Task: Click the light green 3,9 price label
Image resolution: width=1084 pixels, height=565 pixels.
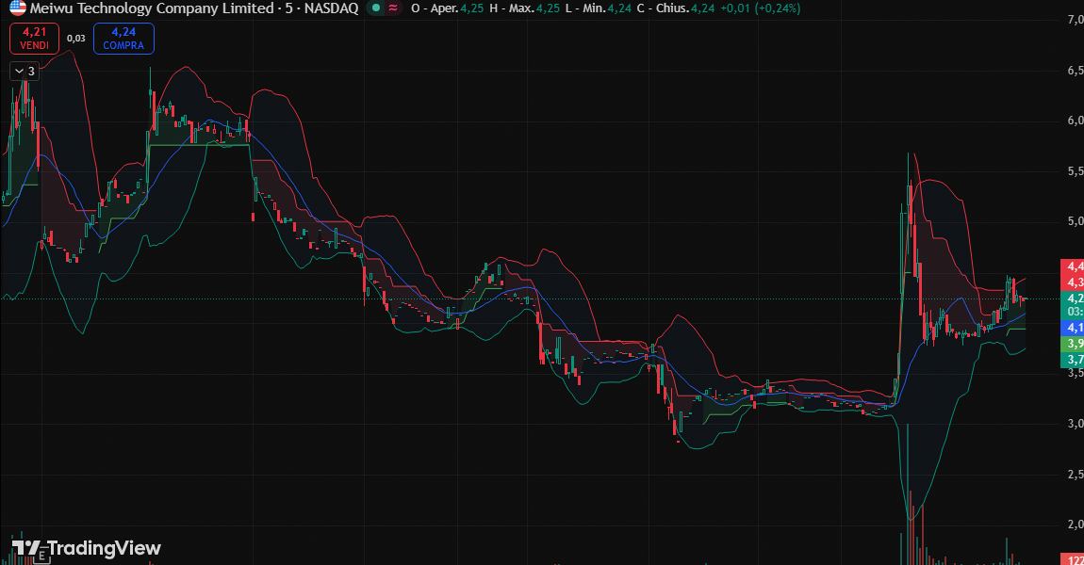Action: 1073,344
